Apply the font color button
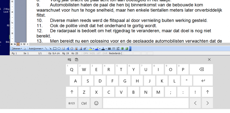230x113 pixels. tap(103, 48)
